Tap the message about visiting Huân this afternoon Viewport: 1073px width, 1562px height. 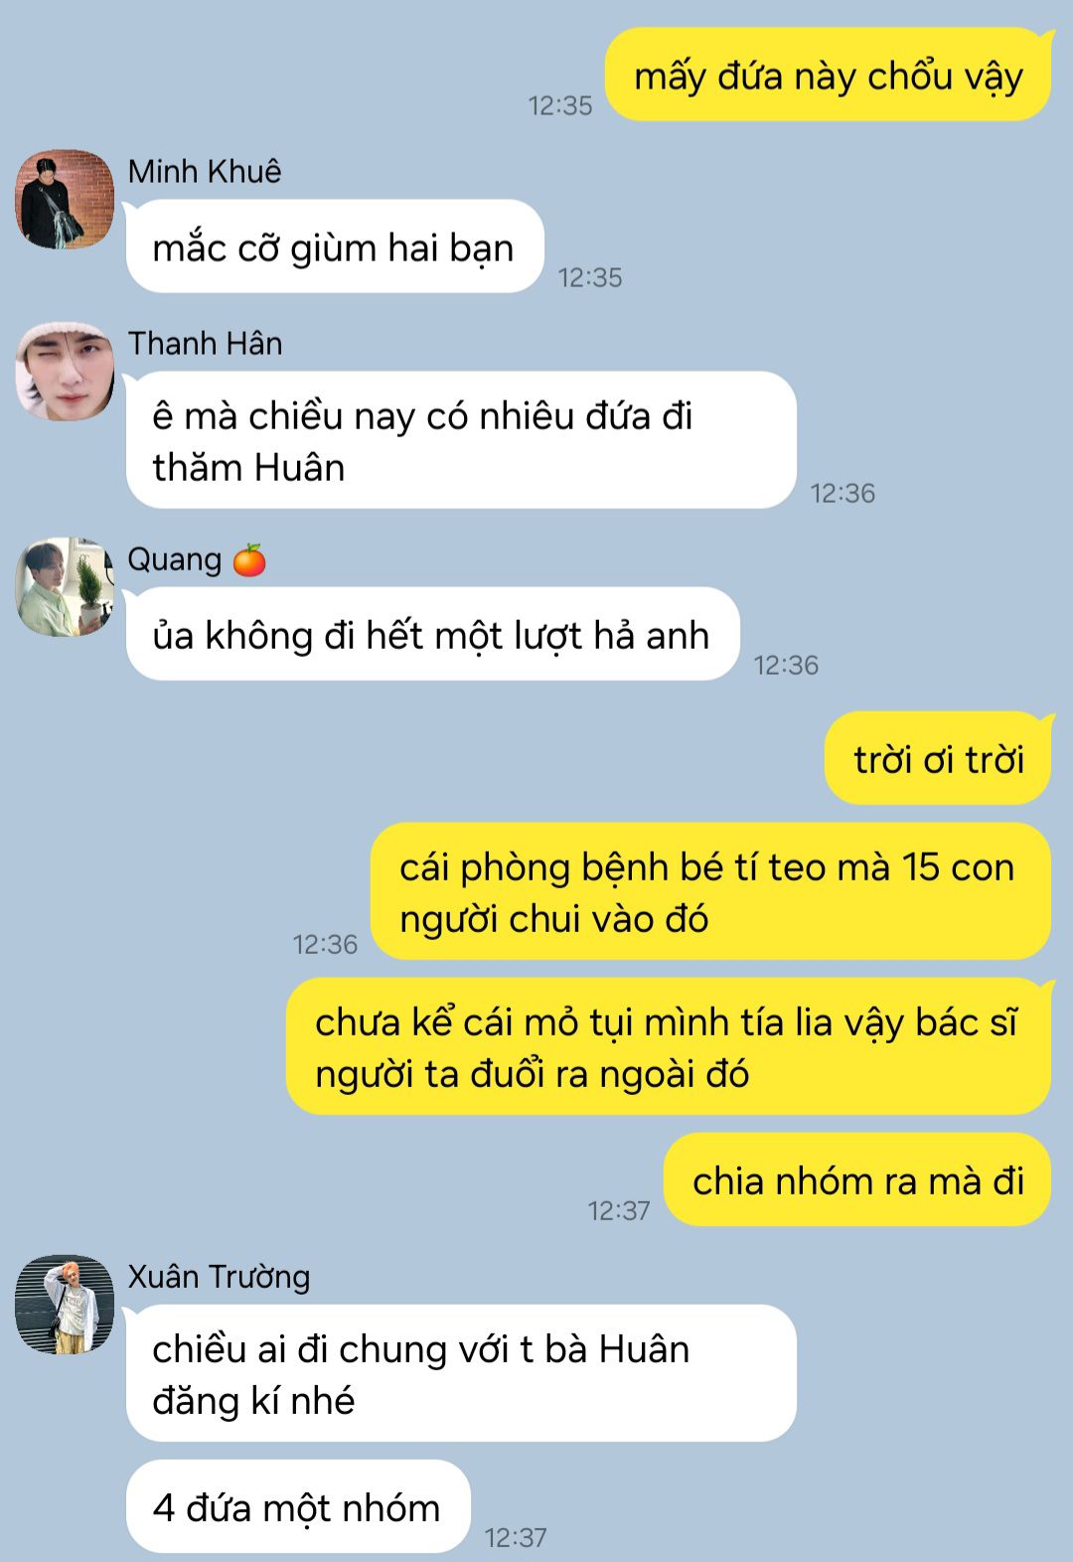(x=461, y=440)
